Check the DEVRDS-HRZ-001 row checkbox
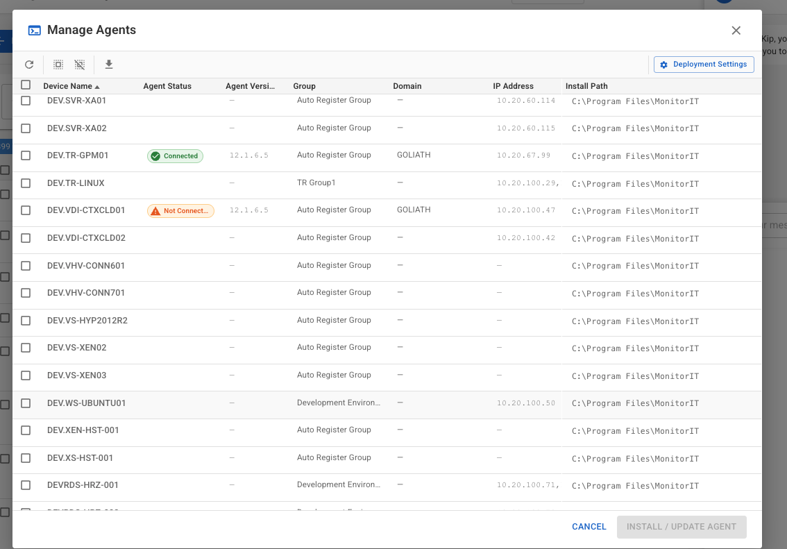Image resolution: width=787 pixels, height=549 pixels. pos(26,485)
